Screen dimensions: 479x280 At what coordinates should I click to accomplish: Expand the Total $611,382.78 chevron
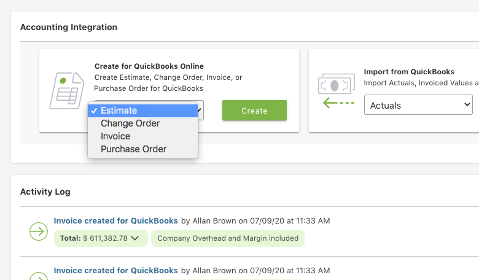pyautogui.click(x=135, y=238)
